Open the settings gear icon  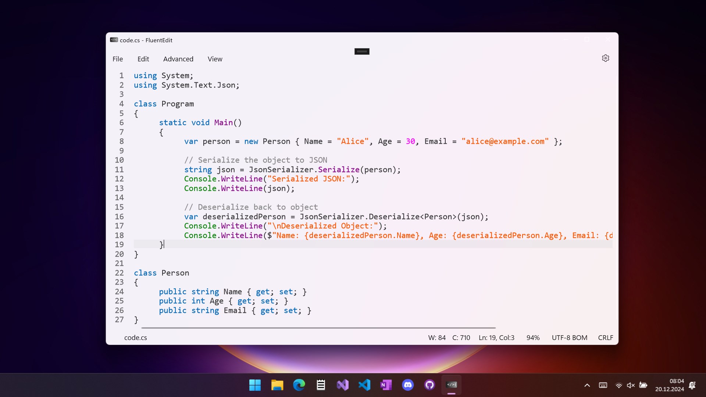(x=605, y=58)
